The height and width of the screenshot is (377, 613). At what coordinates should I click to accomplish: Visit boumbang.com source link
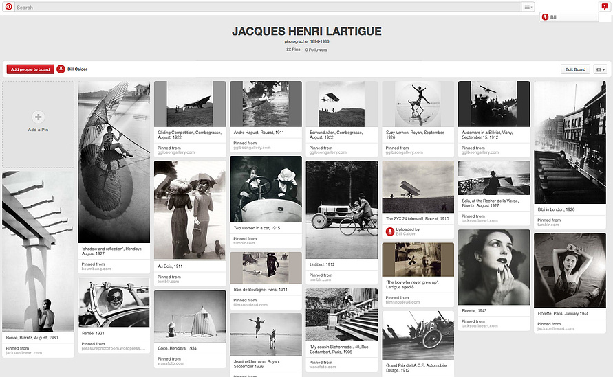coord(96,269)
